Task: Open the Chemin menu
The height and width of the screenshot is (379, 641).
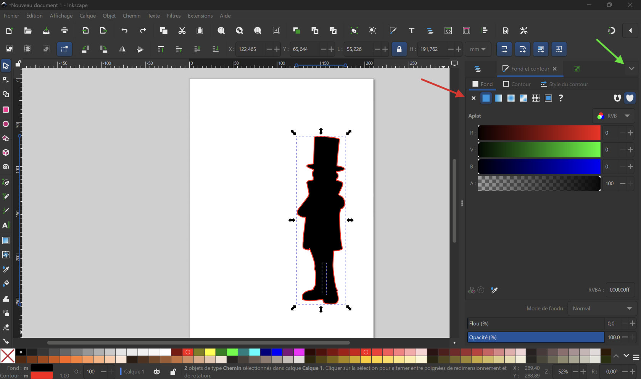Action: [x=131, y=16]
